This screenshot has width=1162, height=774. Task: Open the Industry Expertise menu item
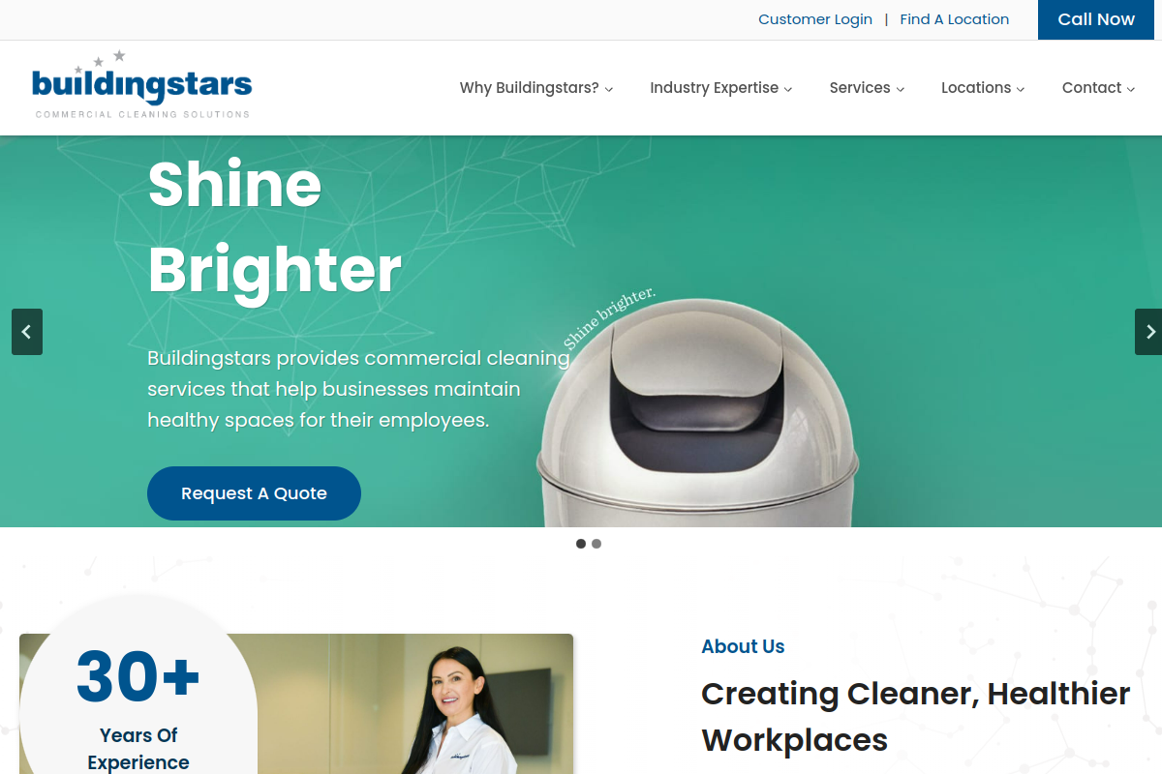(721, 88)
